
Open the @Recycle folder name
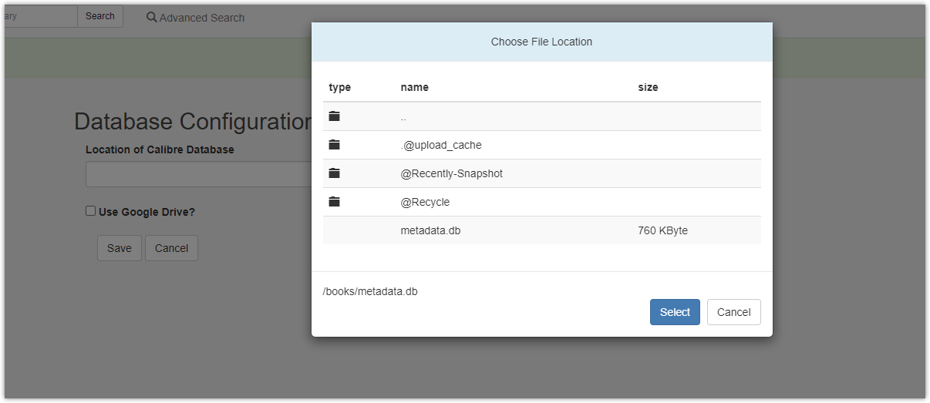[x=425, y=202]
